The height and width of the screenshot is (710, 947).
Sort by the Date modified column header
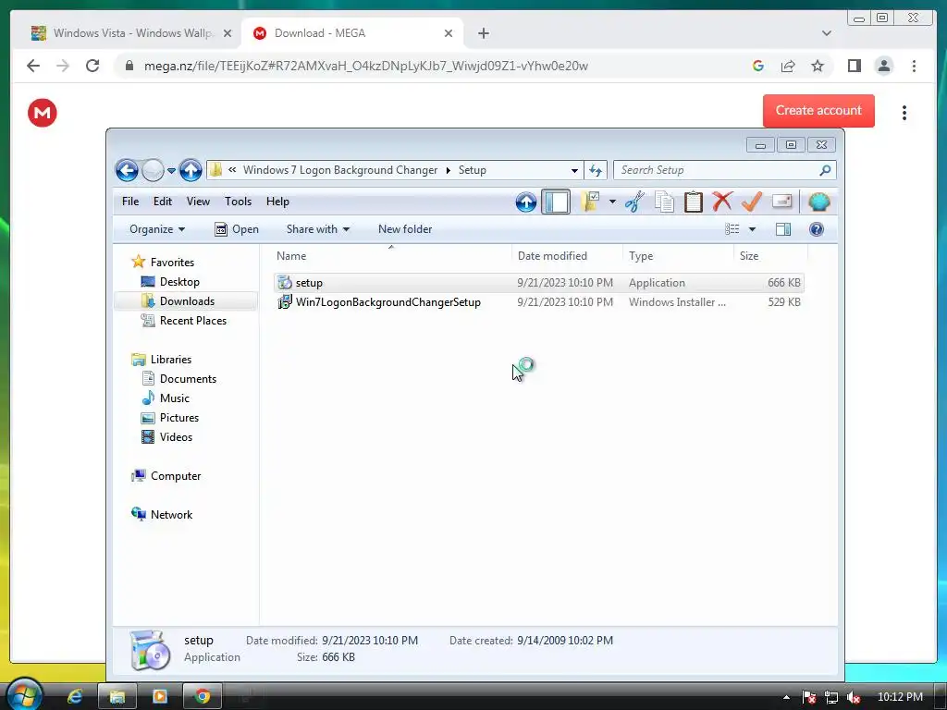pos(567,256)
